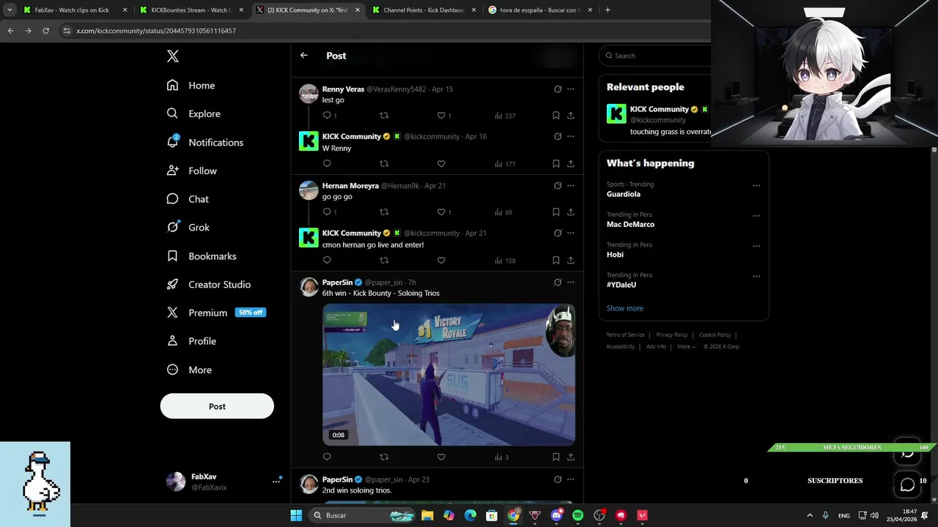Click the back arrow next to Post
938x527 pixels.
(x=304, y=56)
